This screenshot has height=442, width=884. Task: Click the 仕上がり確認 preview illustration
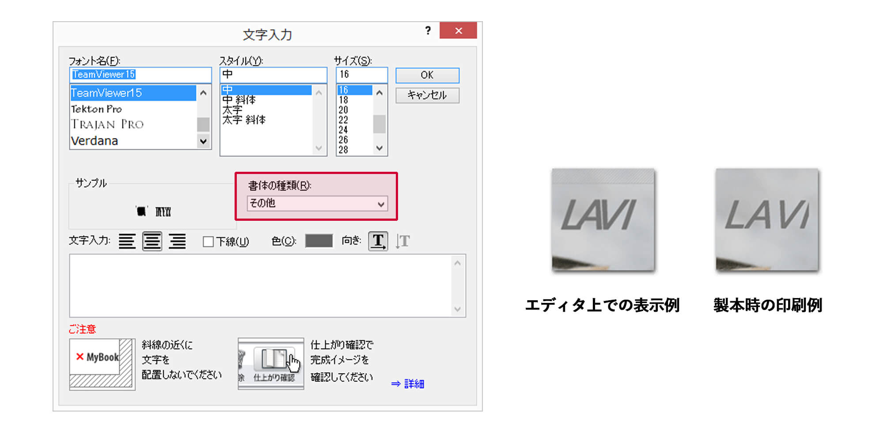pyautogui.click(x=271, y=364)
